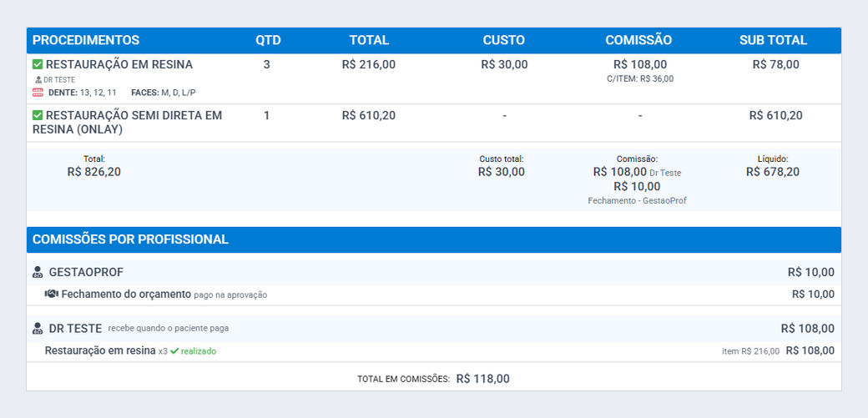Click the DR TESTE name in the commissions section
Screen dimensions: 868x418
click(x=75, y=329)
